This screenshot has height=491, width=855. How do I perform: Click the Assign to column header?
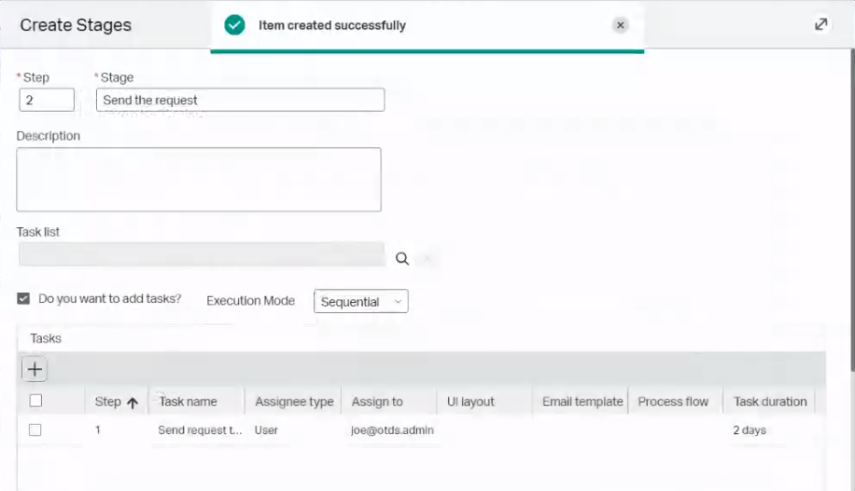(377, 402)
